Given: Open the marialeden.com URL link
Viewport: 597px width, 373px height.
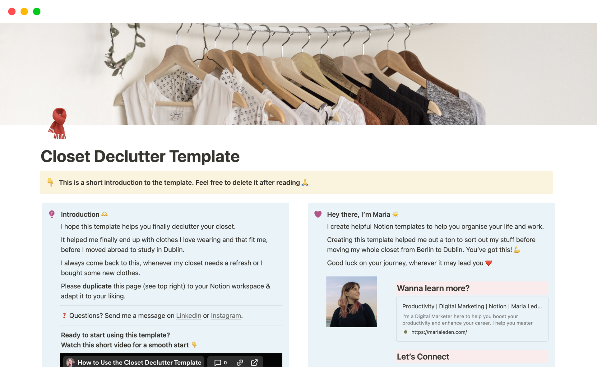Looking at the screenshot, I should click(439, 332).
